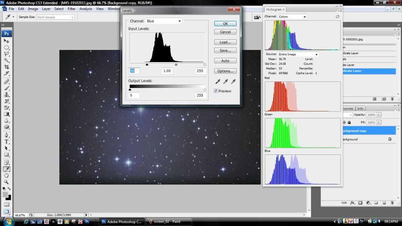Select the Crop tool
This screenshot has height=226, width=402.
(x=6, y=67)
